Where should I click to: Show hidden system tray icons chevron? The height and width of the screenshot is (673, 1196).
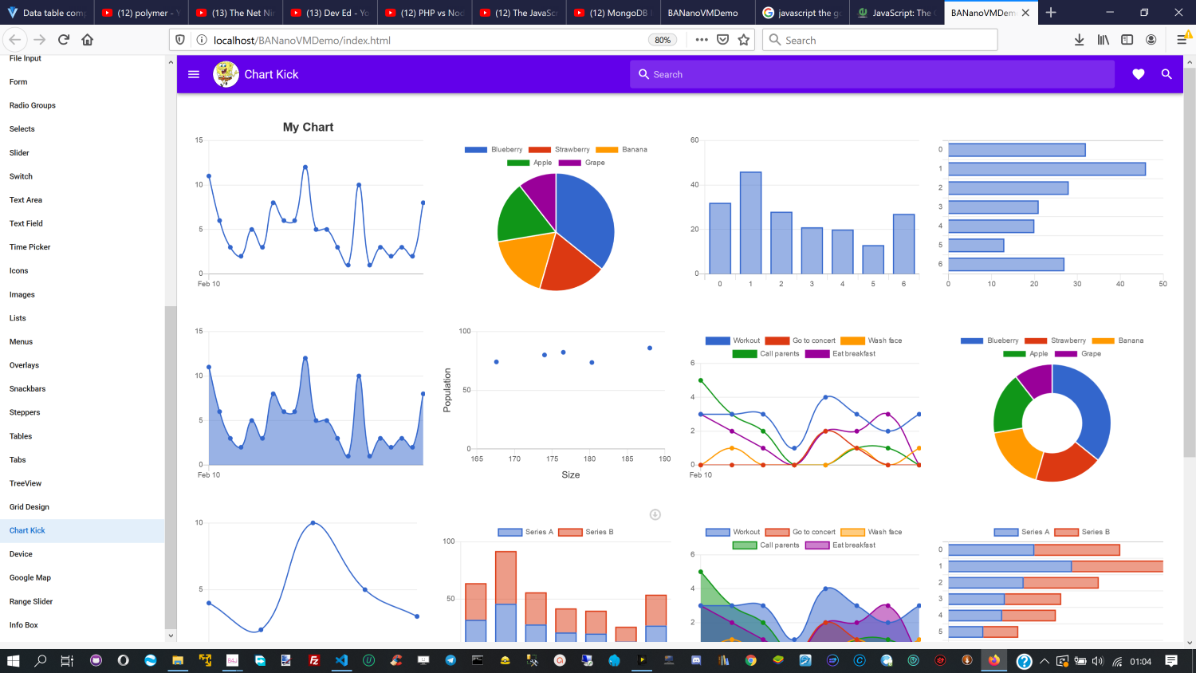pos(1044,661)
